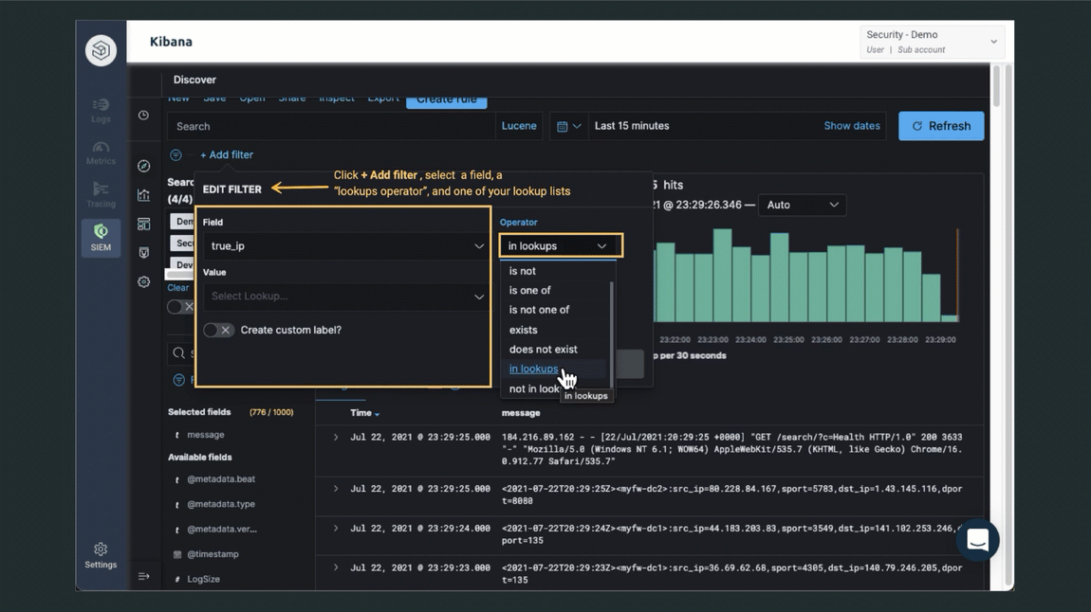Choose 'in lookups' operator option
The image size is (1091, 612).
[533, 369]
